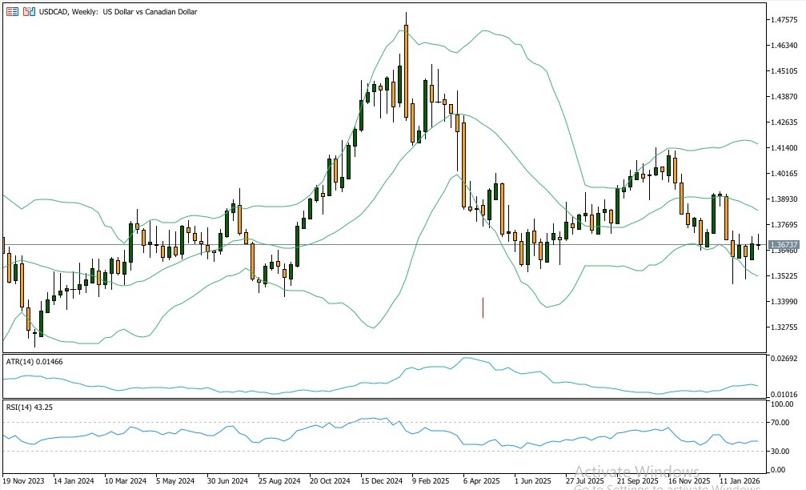Click the USDCAD Weekly chart title text
Screen dimensions: 806x490
click(x=118, y=12)
